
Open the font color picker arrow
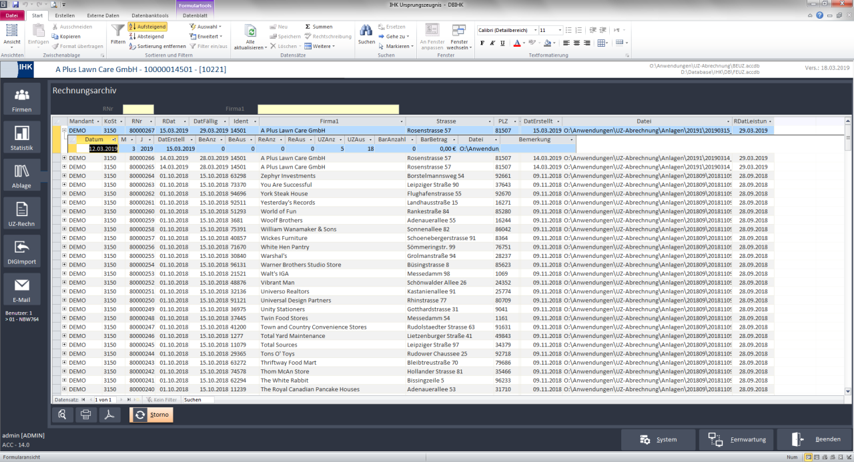point(524,43)
